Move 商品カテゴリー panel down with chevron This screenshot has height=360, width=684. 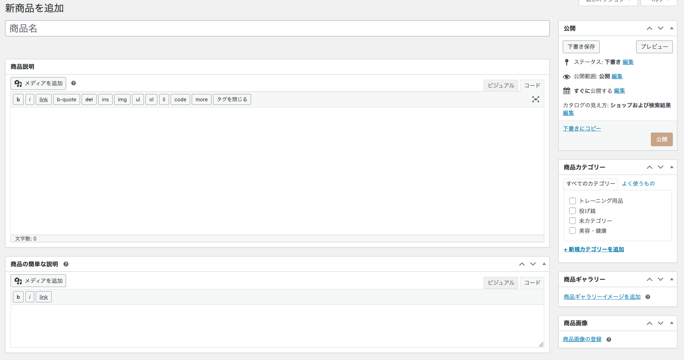pyautogui.click(x=660, y=167)
